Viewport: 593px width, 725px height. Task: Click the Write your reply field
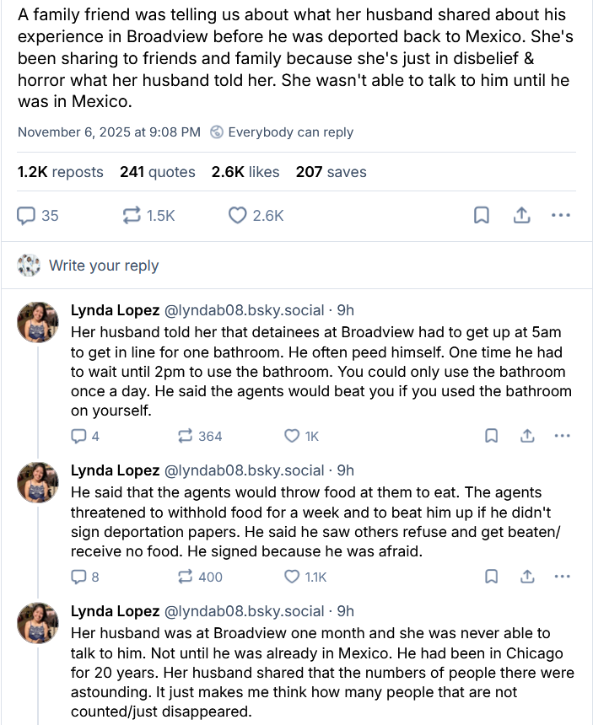click(104, 266)
